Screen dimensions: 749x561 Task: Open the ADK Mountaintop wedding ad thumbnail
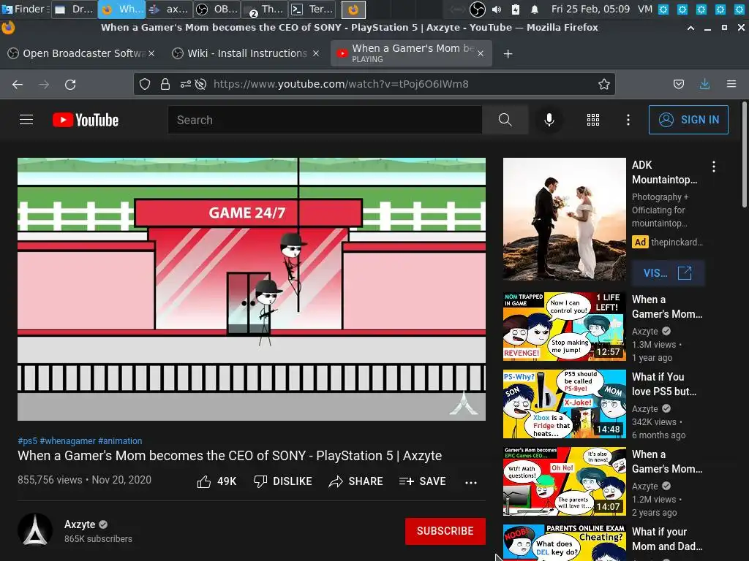pos(564,219)
